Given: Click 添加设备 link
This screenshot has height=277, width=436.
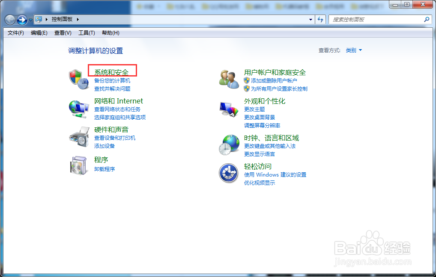Looking at the screenshot, I should point(104,146).
